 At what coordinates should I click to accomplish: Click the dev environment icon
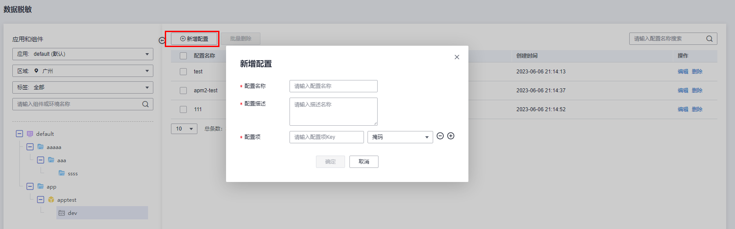62,213
